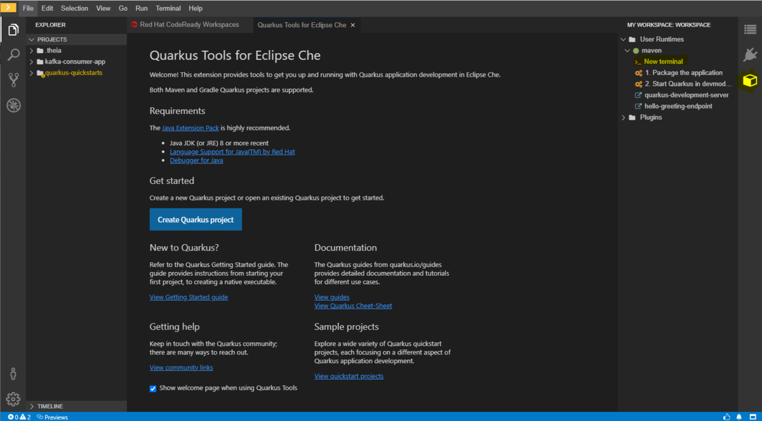Open hello-greeting-endpoint link
The image size is (762, 421).
point(679,106)
